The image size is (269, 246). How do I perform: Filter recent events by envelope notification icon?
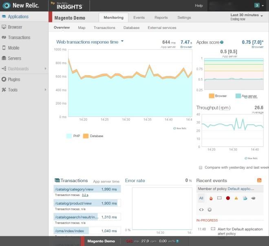point(219,198)
